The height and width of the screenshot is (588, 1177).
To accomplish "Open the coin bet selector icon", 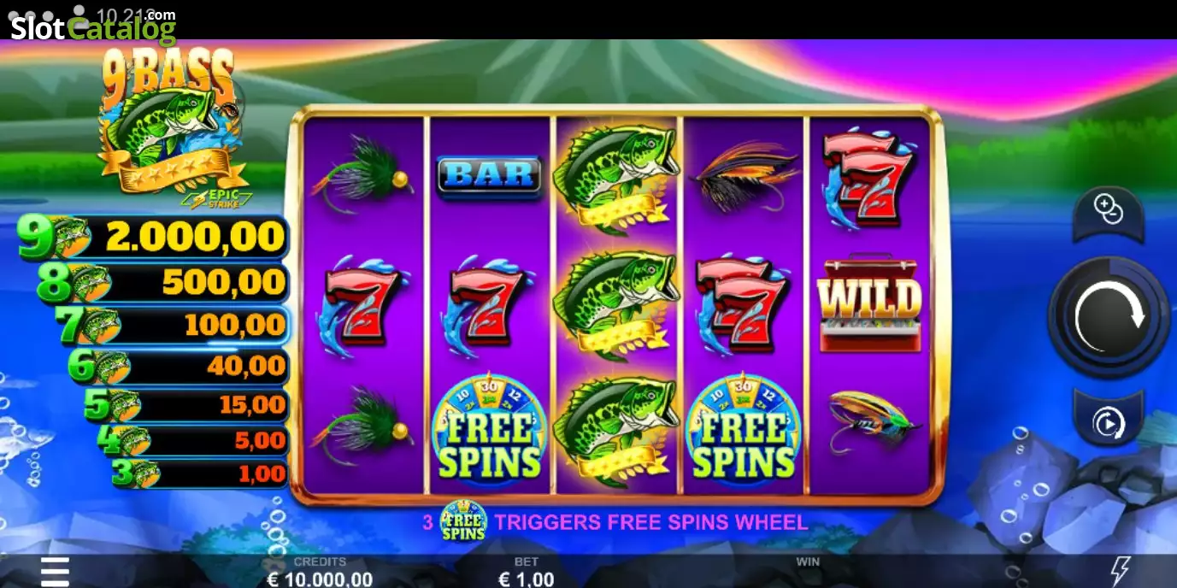I will point(1109,210).
